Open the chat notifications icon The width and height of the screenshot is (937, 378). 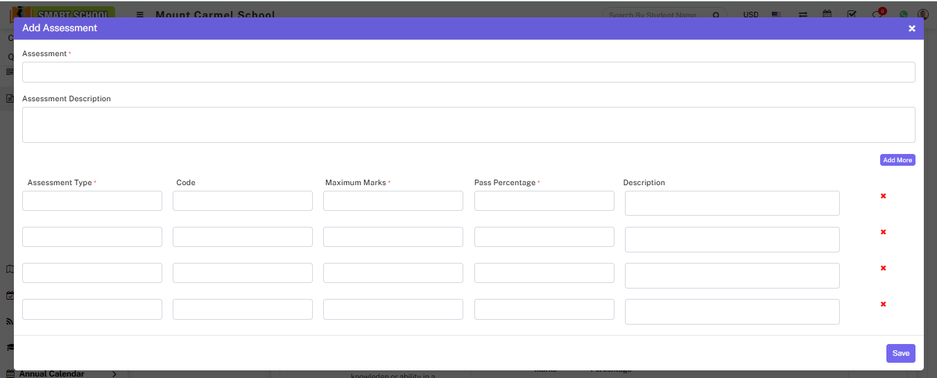pos(877,14)
